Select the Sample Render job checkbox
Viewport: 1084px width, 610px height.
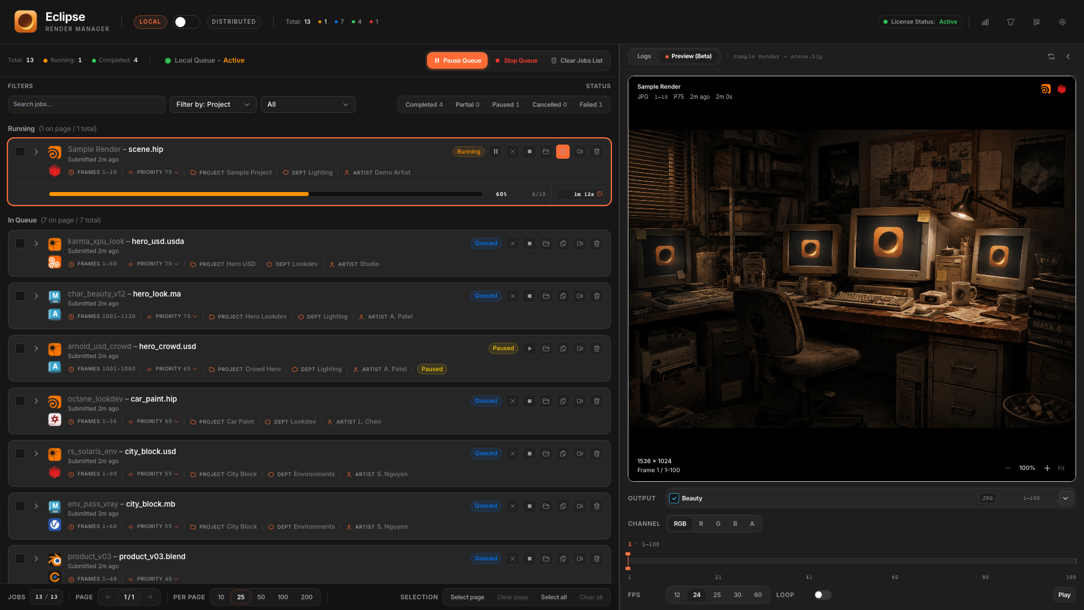(20, 151)
